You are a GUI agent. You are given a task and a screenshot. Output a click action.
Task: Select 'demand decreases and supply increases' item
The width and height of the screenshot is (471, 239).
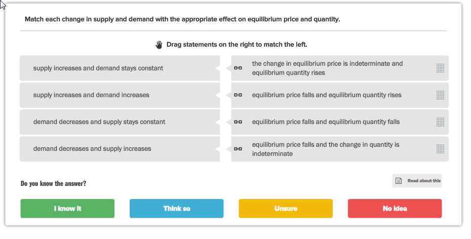coord(120,149)
